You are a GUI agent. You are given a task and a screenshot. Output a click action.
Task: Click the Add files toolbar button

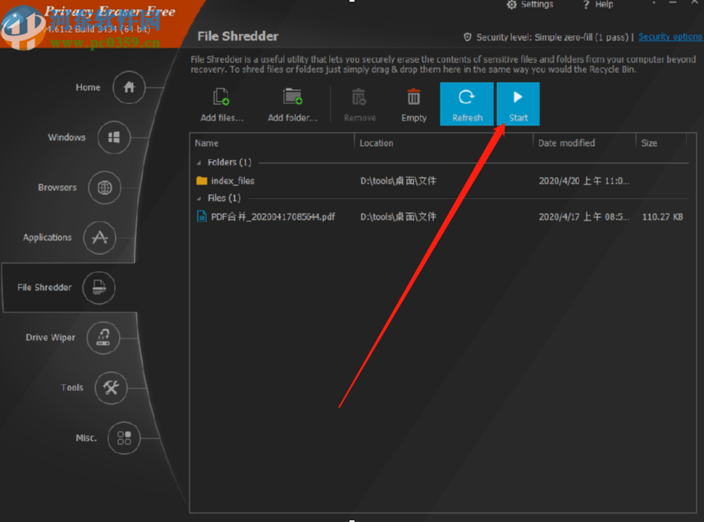(222, 105)
